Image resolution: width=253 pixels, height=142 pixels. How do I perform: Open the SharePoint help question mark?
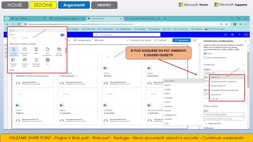tap(239, 35)
